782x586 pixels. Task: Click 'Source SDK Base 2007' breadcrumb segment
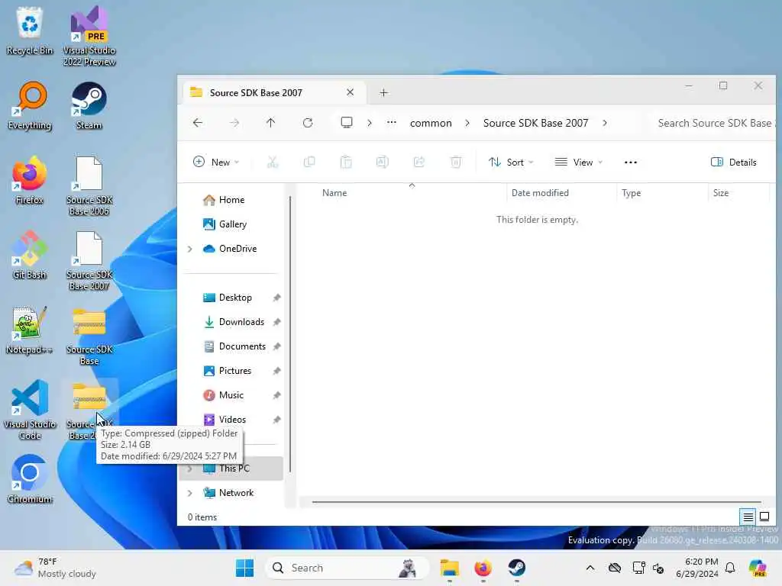535,123
